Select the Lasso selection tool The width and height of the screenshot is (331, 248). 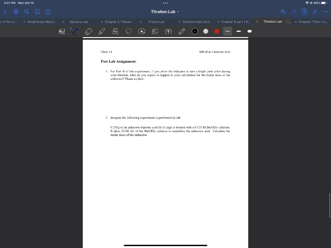[x=128, y=31]
